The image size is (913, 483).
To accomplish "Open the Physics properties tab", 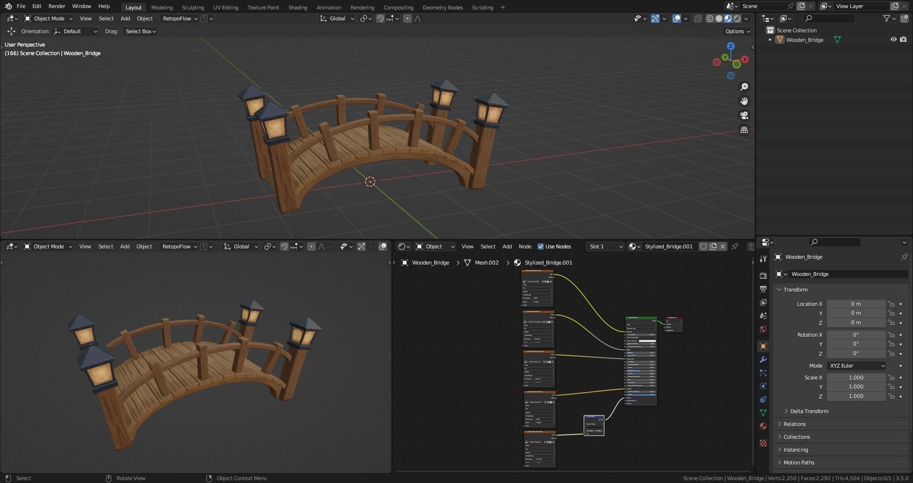I will click(763, 386).
